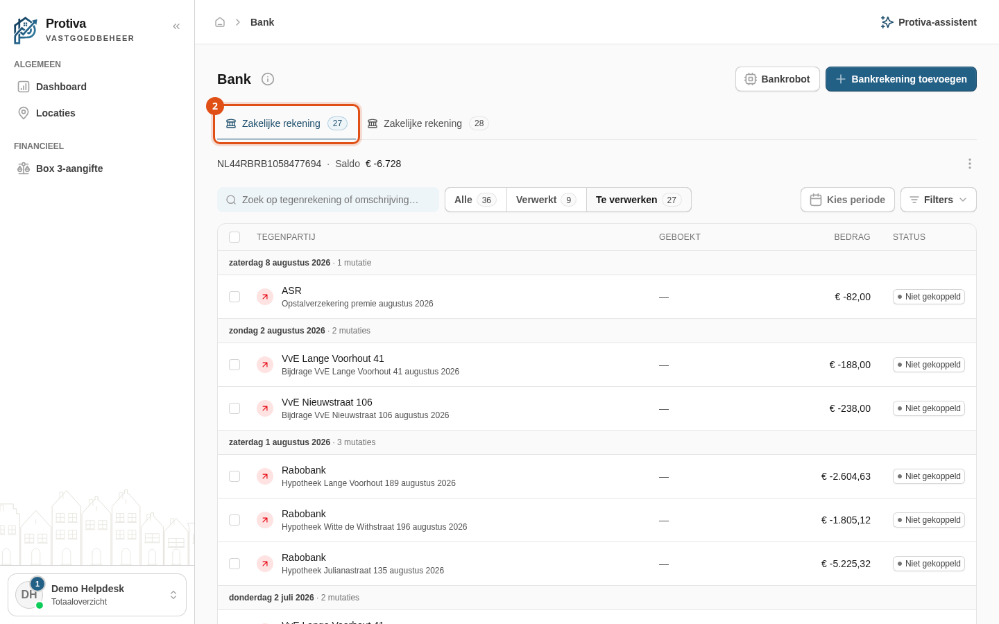
Task: Show Verwerkt 9 transactions
Action: point(546,200)
